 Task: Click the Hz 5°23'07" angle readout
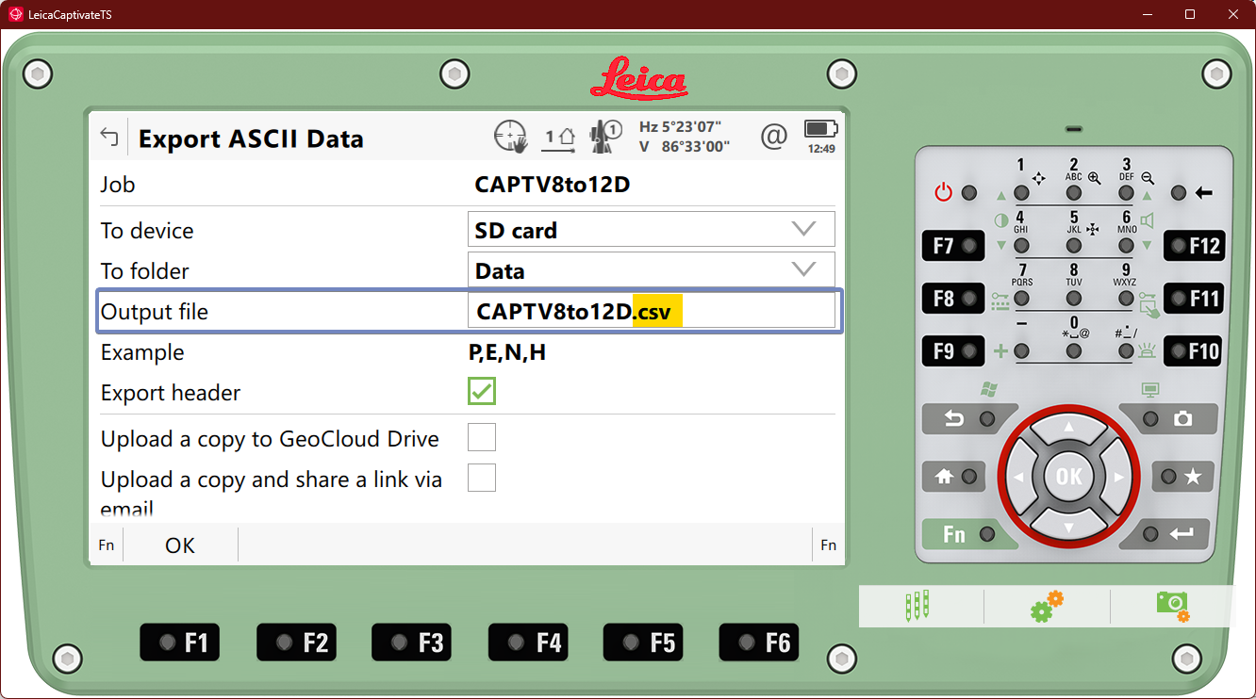coord(680,127)
